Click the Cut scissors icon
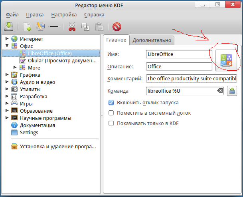 [72, 27]
